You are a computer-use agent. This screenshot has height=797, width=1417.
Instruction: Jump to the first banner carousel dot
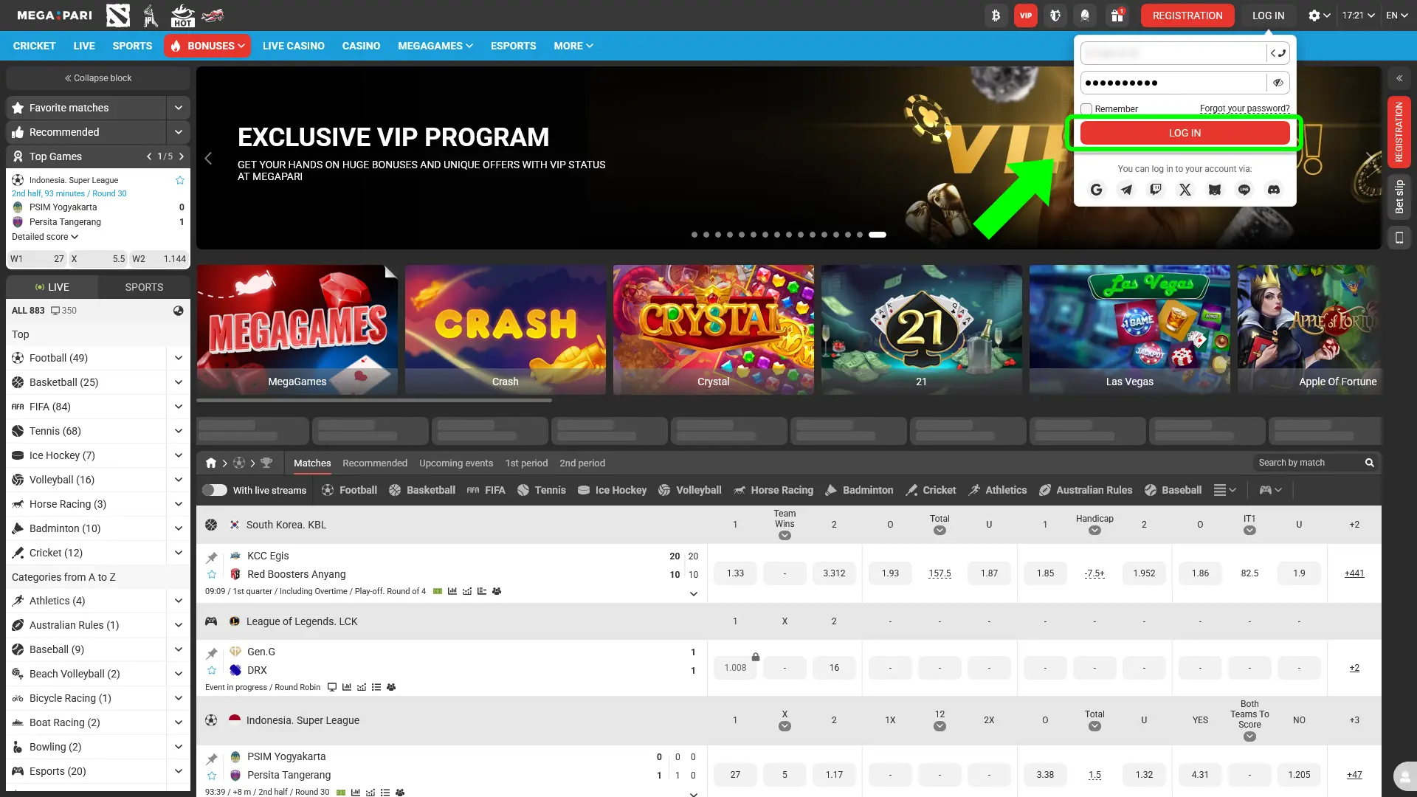(x=694, y=235)
